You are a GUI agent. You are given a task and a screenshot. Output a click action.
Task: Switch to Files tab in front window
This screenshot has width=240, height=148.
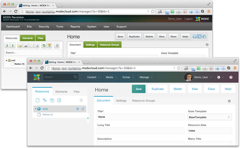[77, 92]
